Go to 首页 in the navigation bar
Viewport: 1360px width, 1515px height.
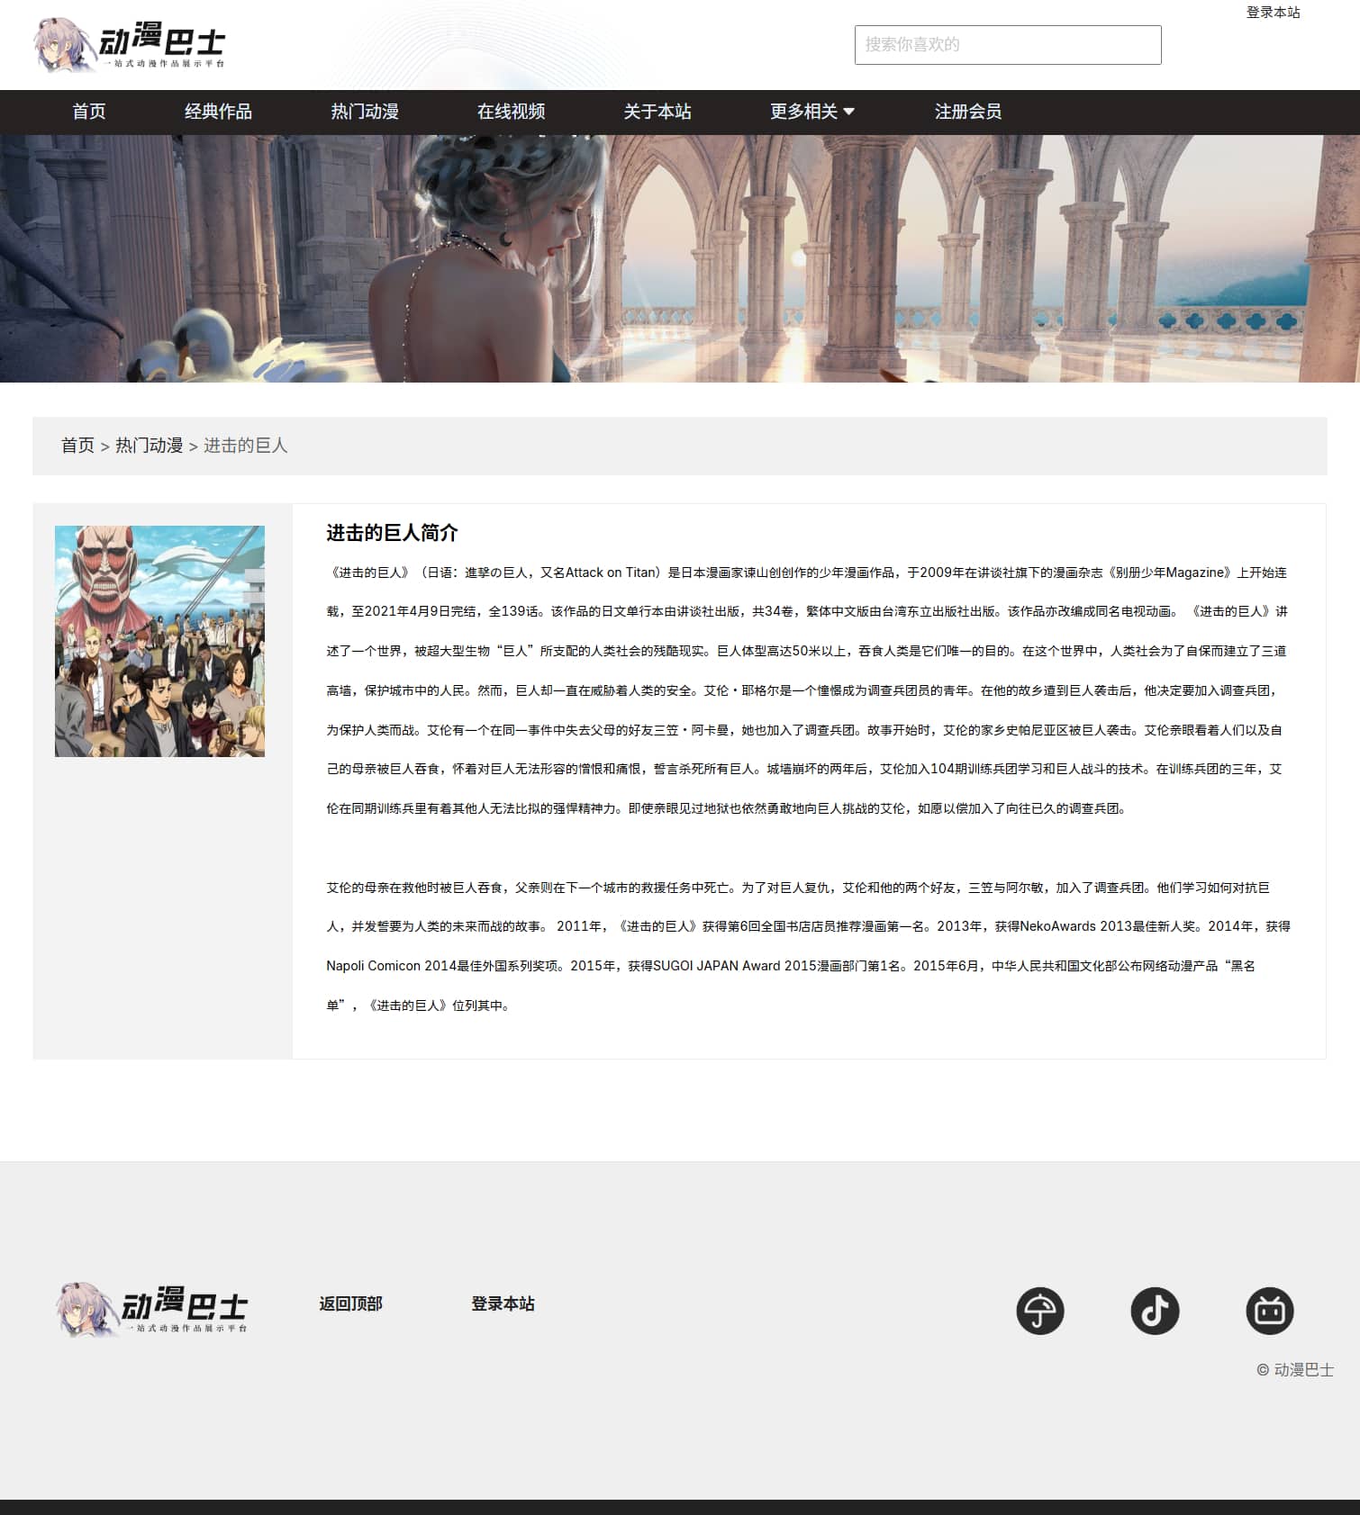[x=89, y=112]
